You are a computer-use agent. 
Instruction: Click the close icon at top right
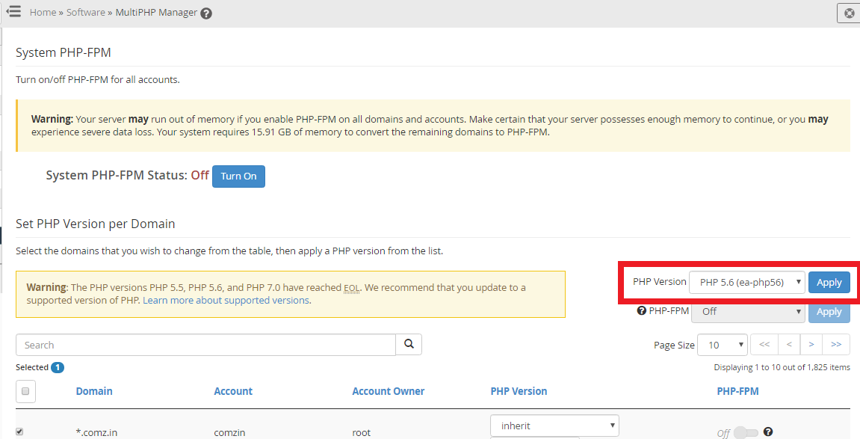(848, 13)
